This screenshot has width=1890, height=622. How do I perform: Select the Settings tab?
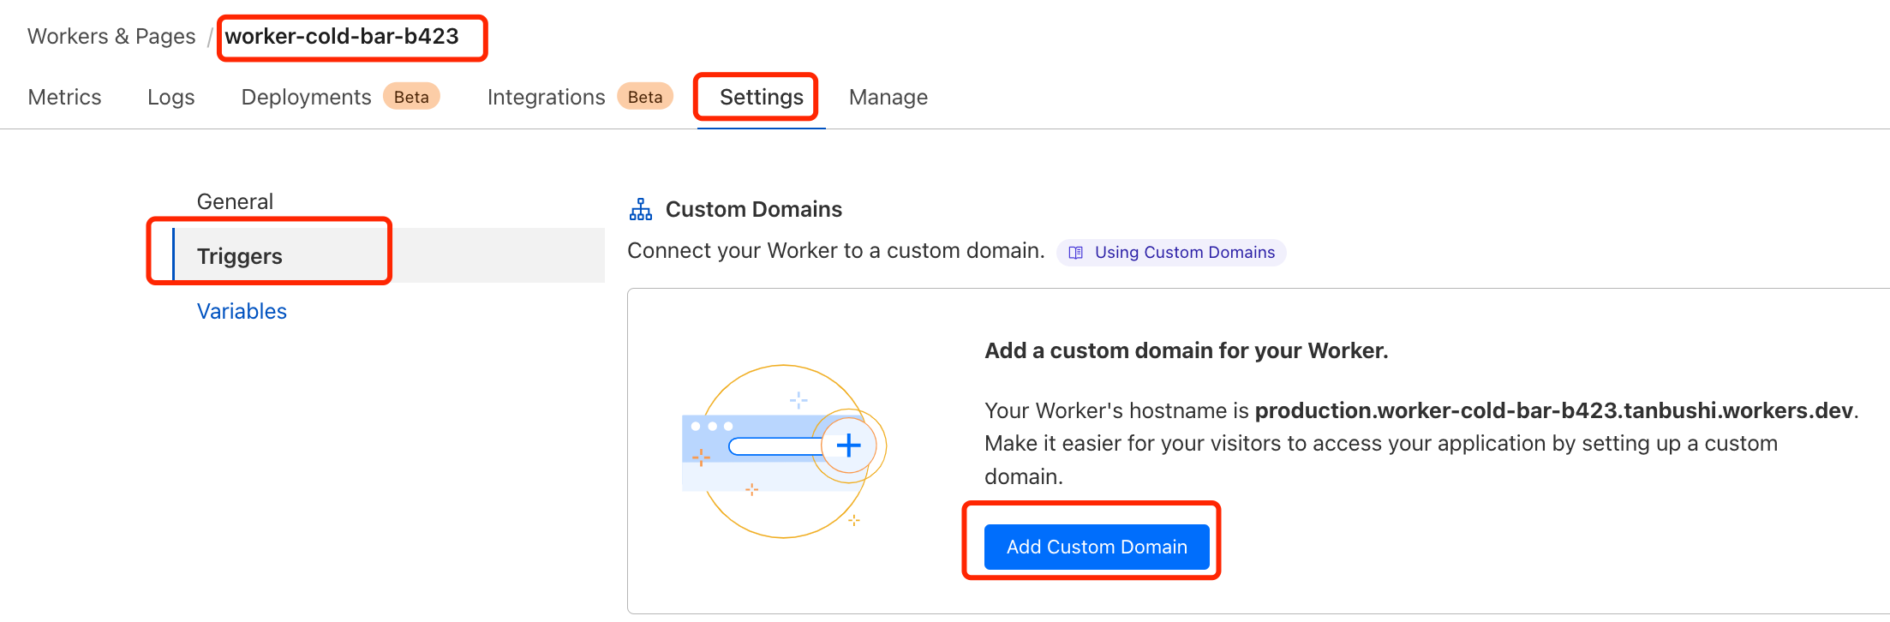[x=761, y=97]
